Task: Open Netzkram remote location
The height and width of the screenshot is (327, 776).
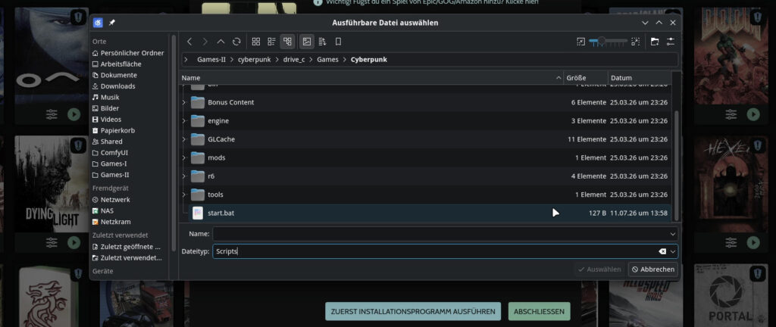Action: click(111, 222)
